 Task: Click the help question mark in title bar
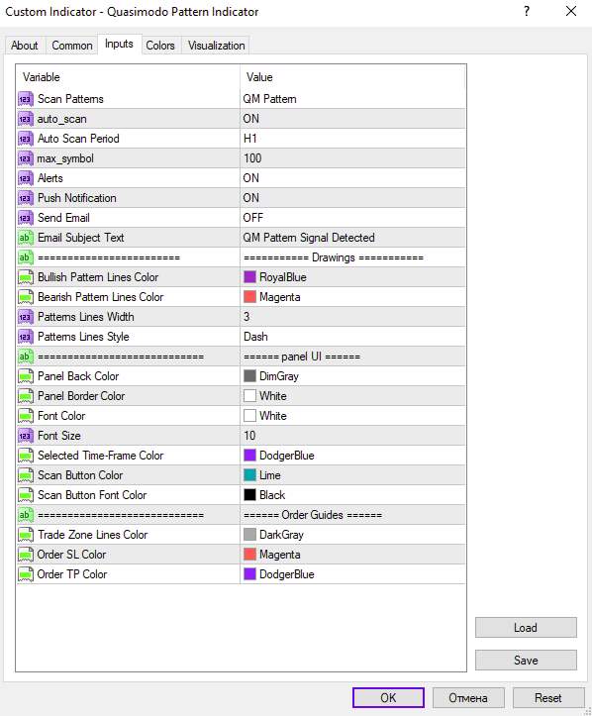pos(527,12)
